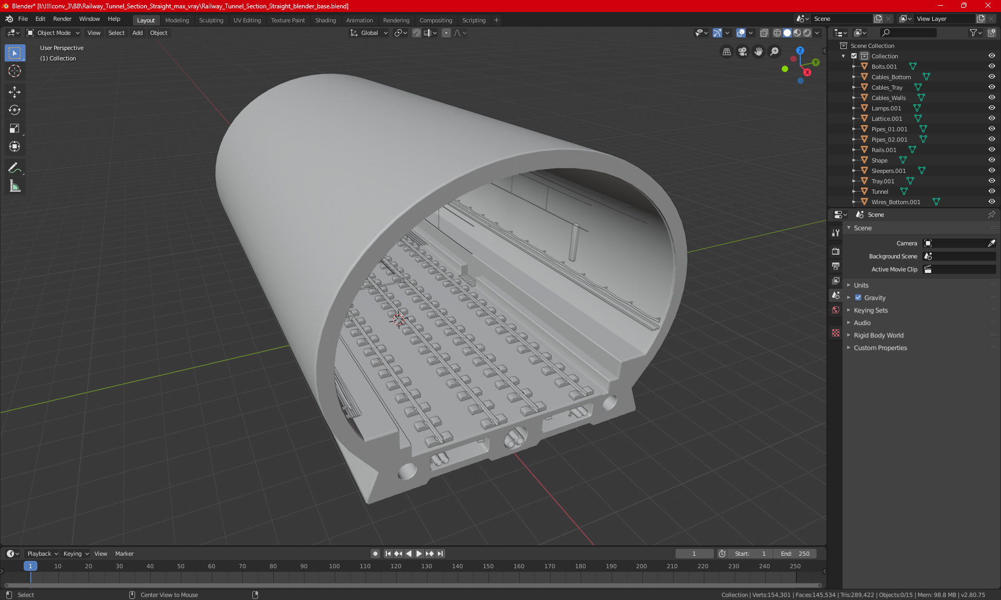The image size is (1001, 600).
Task: Activate the Annotate pencil tool
Action: click(x=15, y=168)
